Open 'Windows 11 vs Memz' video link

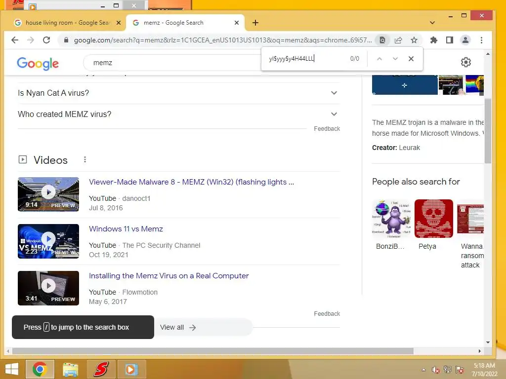[126, 229]
